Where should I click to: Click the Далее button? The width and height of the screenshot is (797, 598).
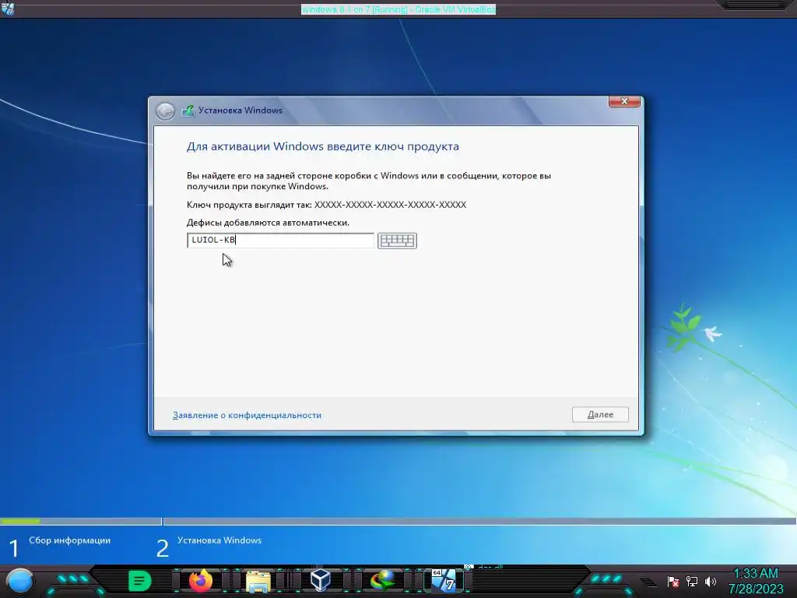[x=600, y=414]
